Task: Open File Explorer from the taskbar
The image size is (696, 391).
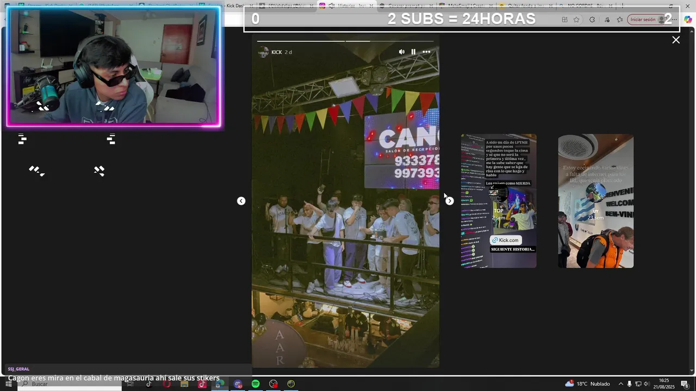Action: coord(184,384)
